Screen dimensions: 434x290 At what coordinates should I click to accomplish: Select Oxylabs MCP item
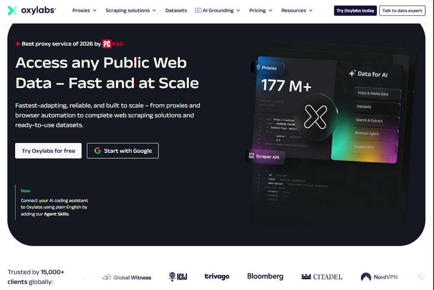click(x=374, y=147)
